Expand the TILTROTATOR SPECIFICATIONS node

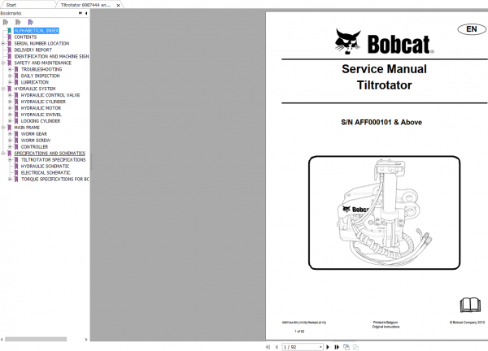[x=10, y=160]
